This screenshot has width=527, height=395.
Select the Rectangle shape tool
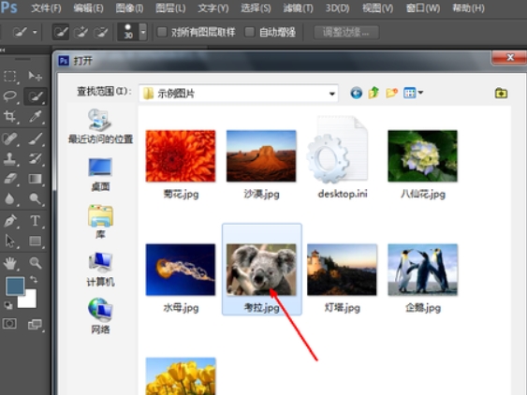click(x=35, y=241)
